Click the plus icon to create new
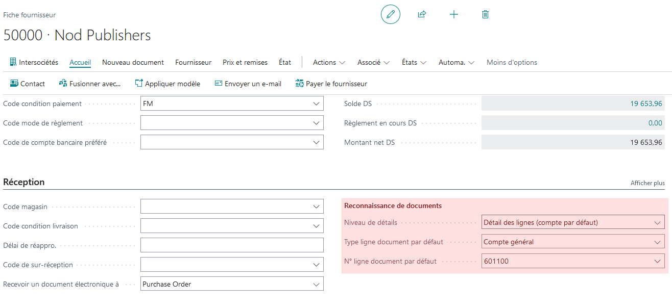This screenshot has width=672, height=308. coord(453,14)
